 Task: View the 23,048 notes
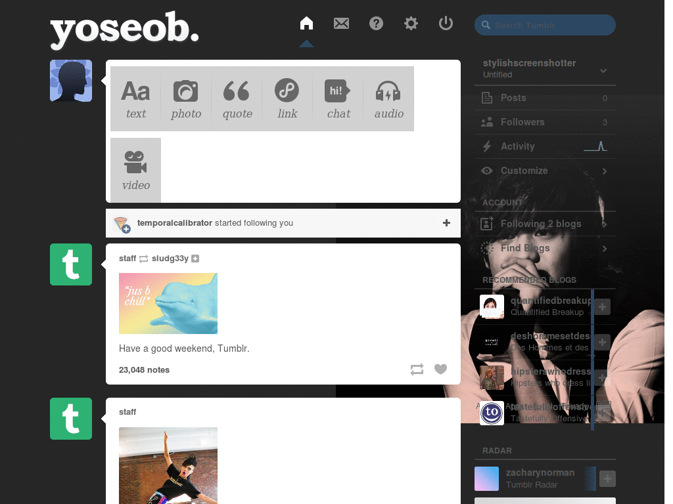click(x=144, y=370)
